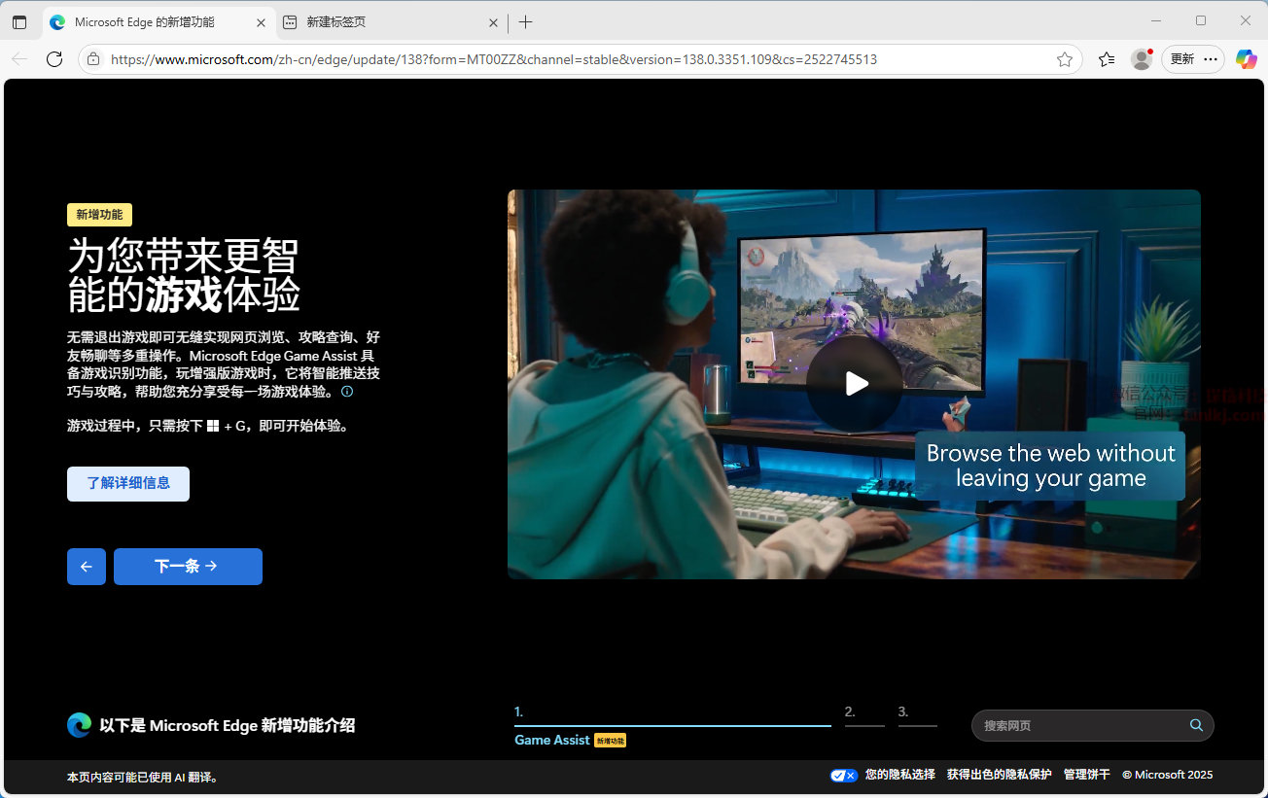Click the heading 为您带来更智能的游戏体验
Image resolution: width=1268 pixels, height=798 pixels.
point(184,276)
